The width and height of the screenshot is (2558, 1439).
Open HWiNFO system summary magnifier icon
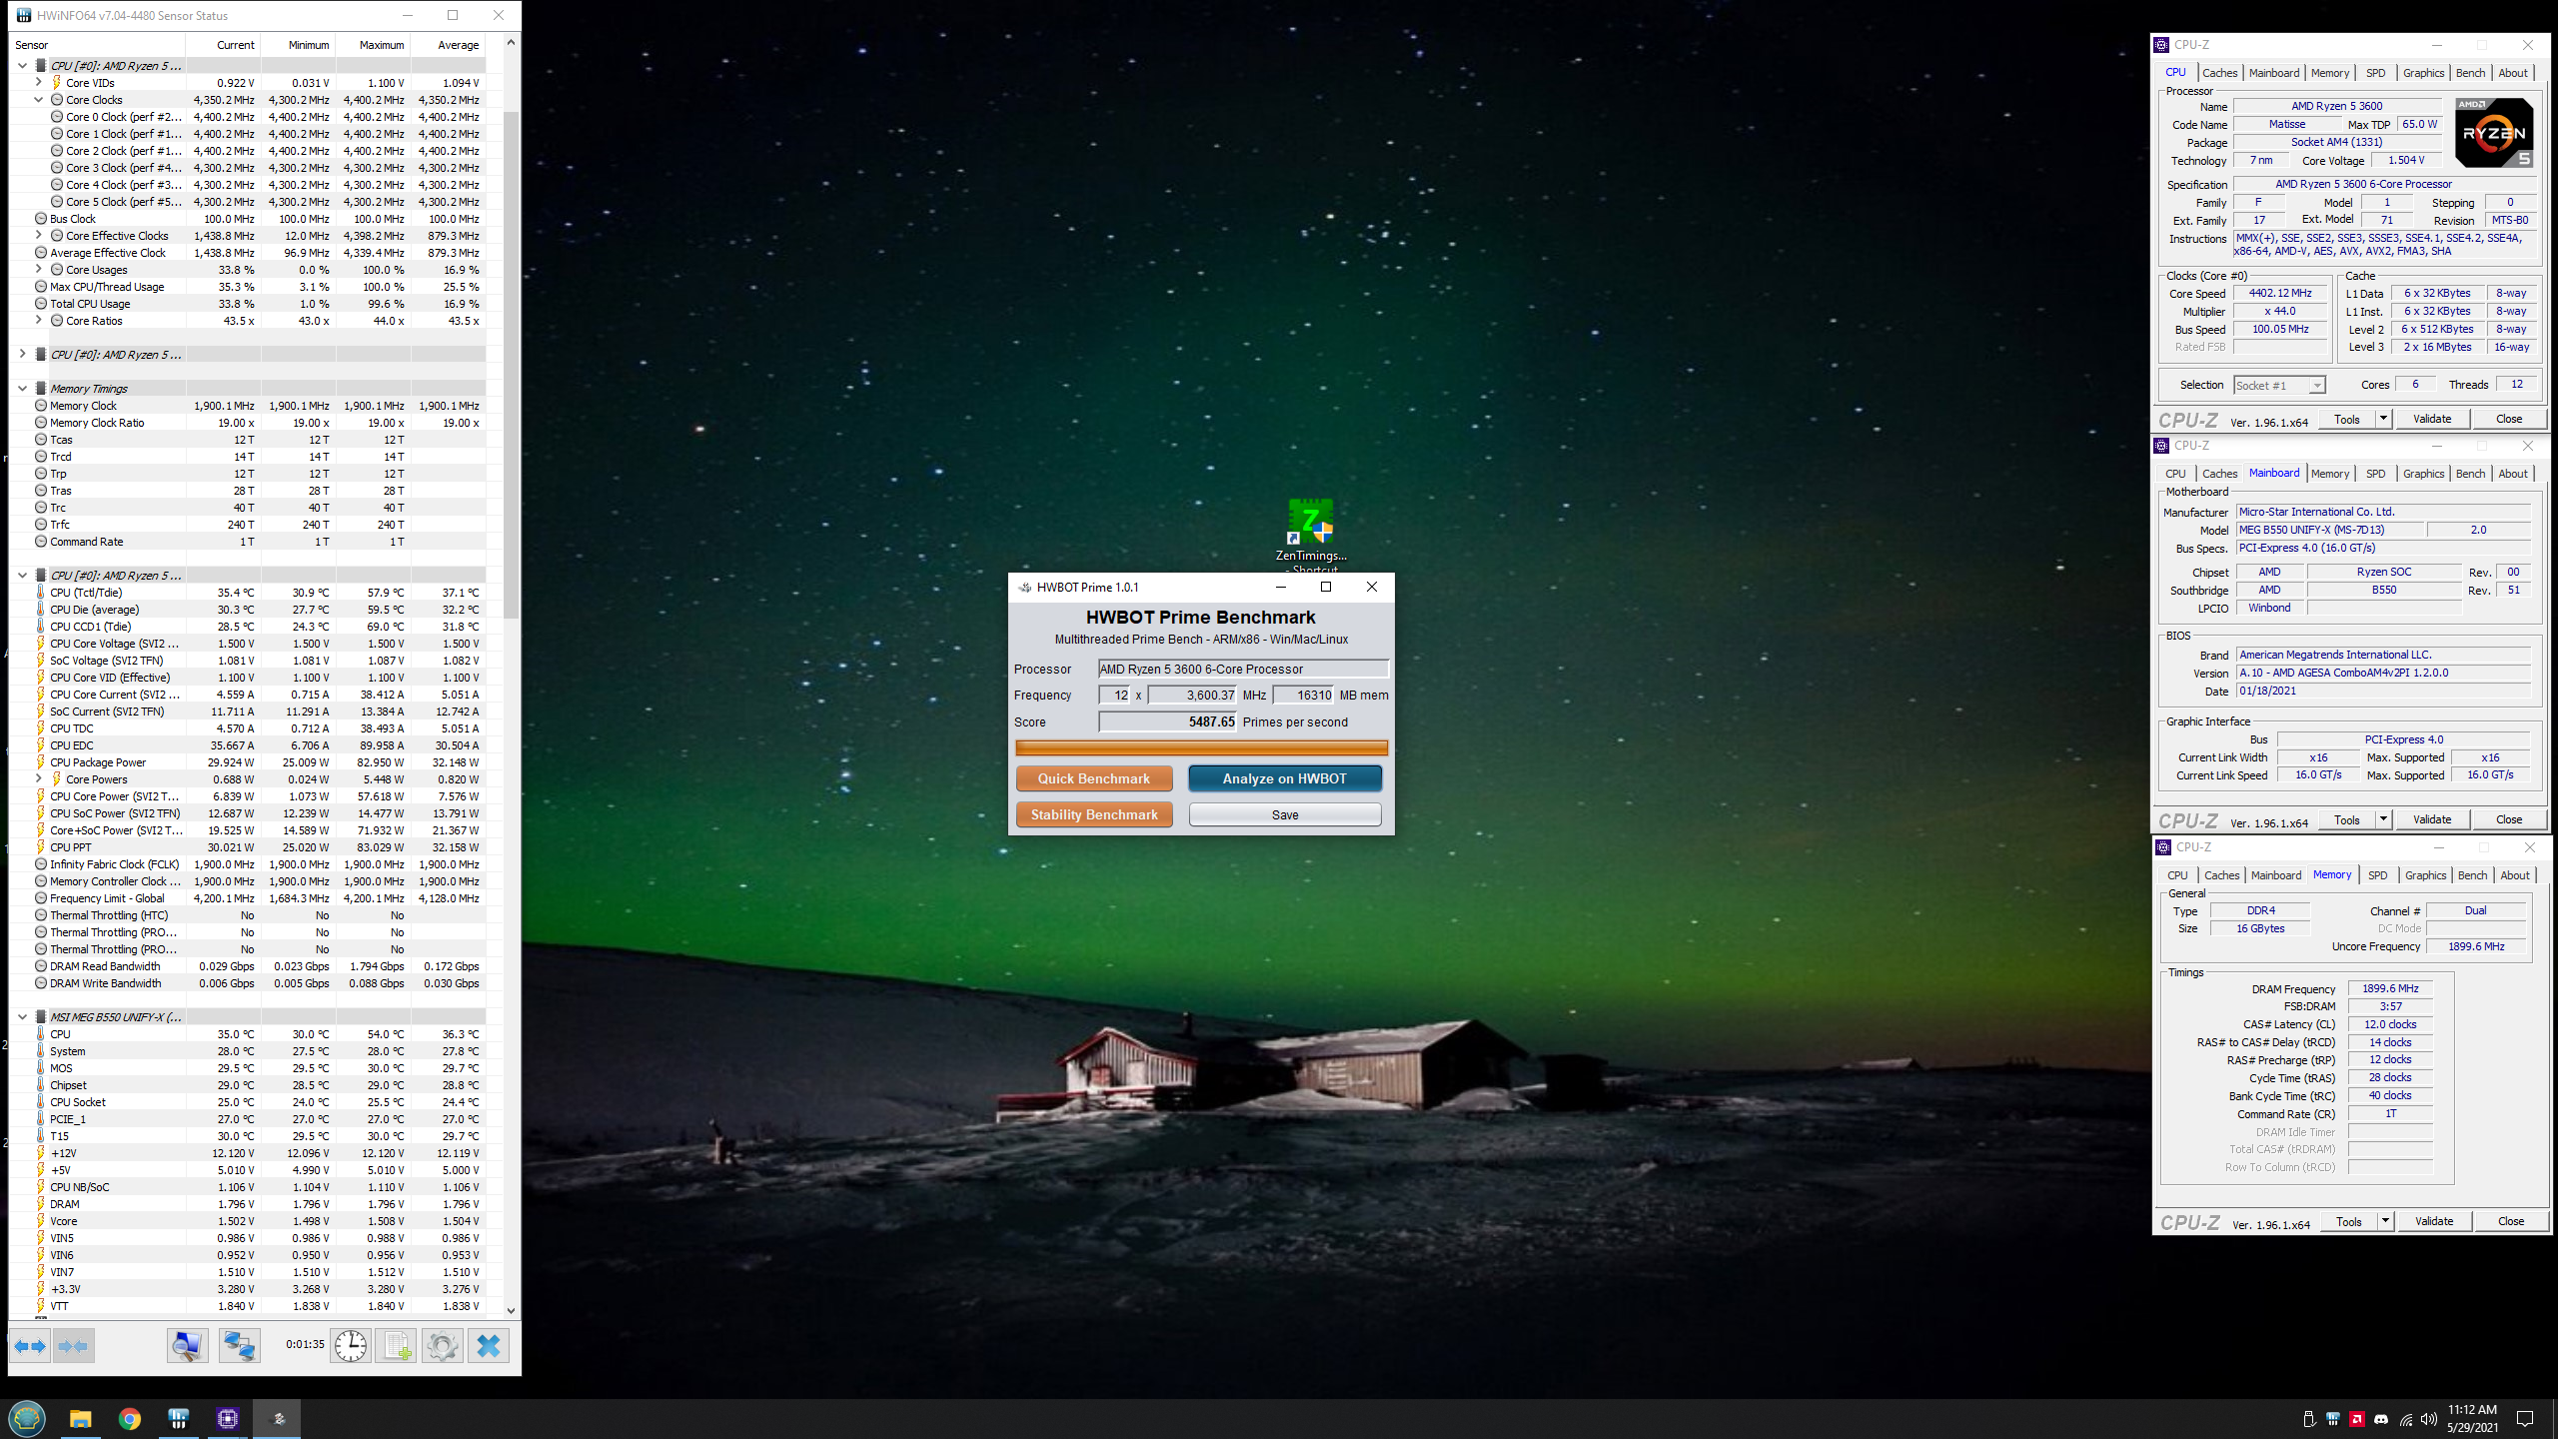click(x=187, y=1346)
